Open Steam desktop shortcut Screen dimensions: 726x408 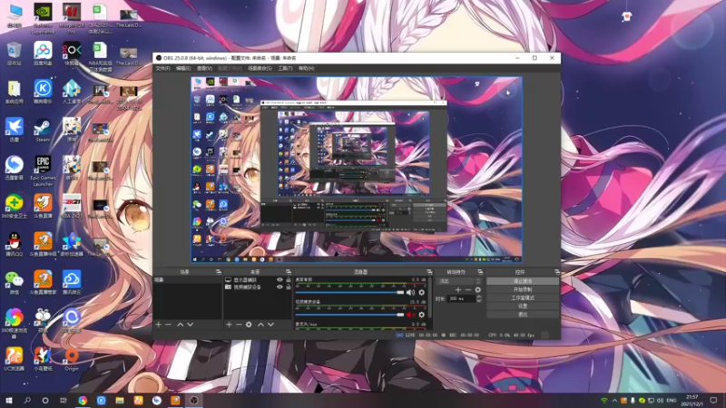tap(43, 131)
